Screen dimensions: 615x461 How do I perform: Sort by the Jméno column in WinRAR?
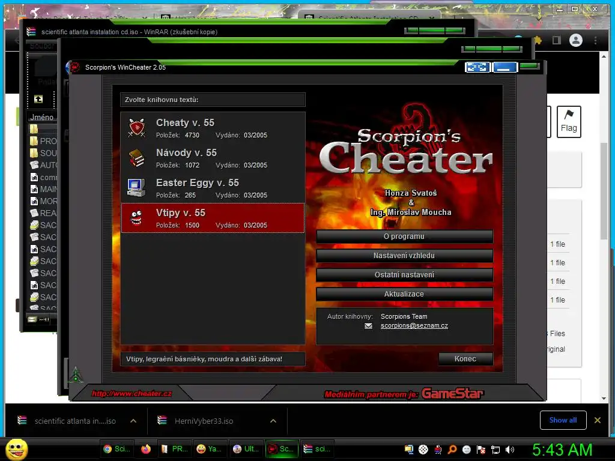point(42,117)
